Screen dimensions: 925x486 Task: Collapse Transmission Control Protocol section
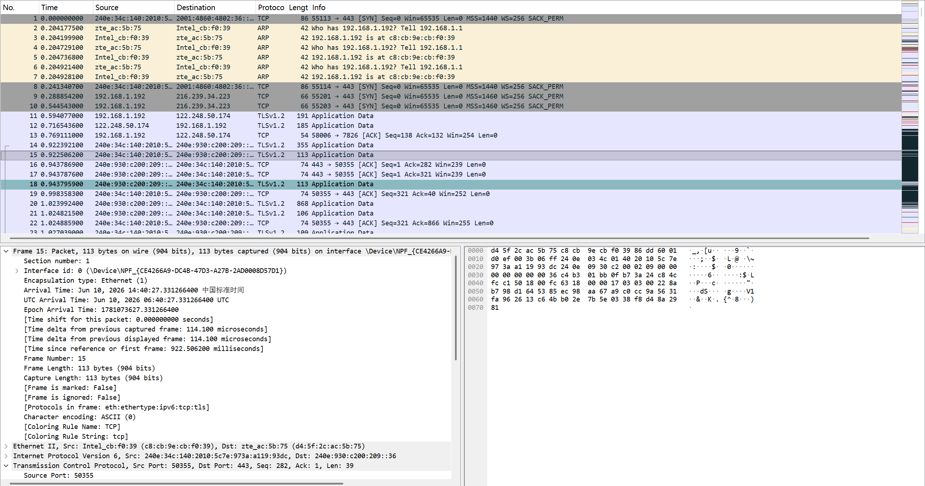coord(6,466)
